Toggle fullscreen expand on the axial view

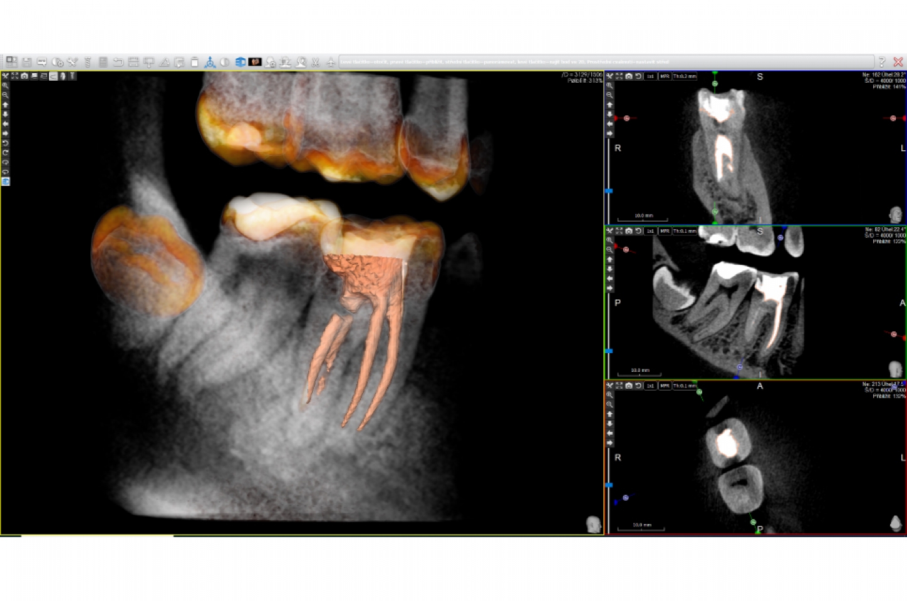(x=619, y=386)
